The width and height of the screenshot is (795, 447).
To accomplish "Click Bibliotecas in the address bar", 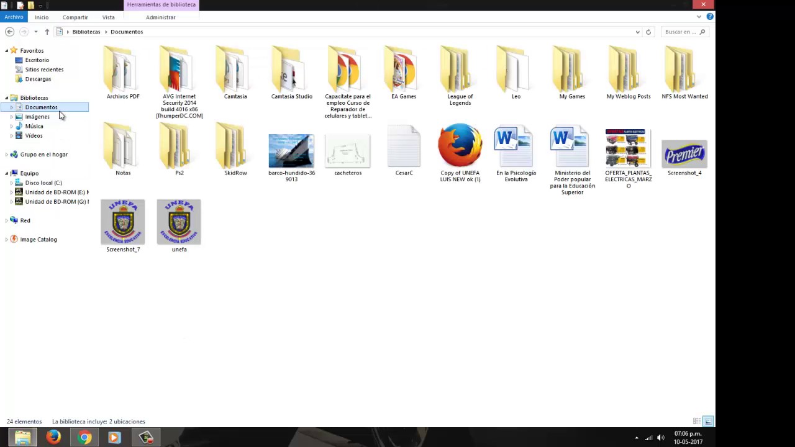I will point(86,32).
